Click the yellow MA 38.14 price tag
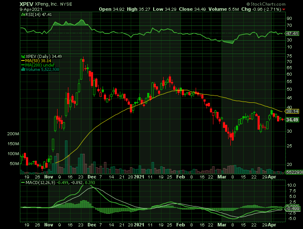The height and width of the screenshot is (229, 303). pos(292,111)
